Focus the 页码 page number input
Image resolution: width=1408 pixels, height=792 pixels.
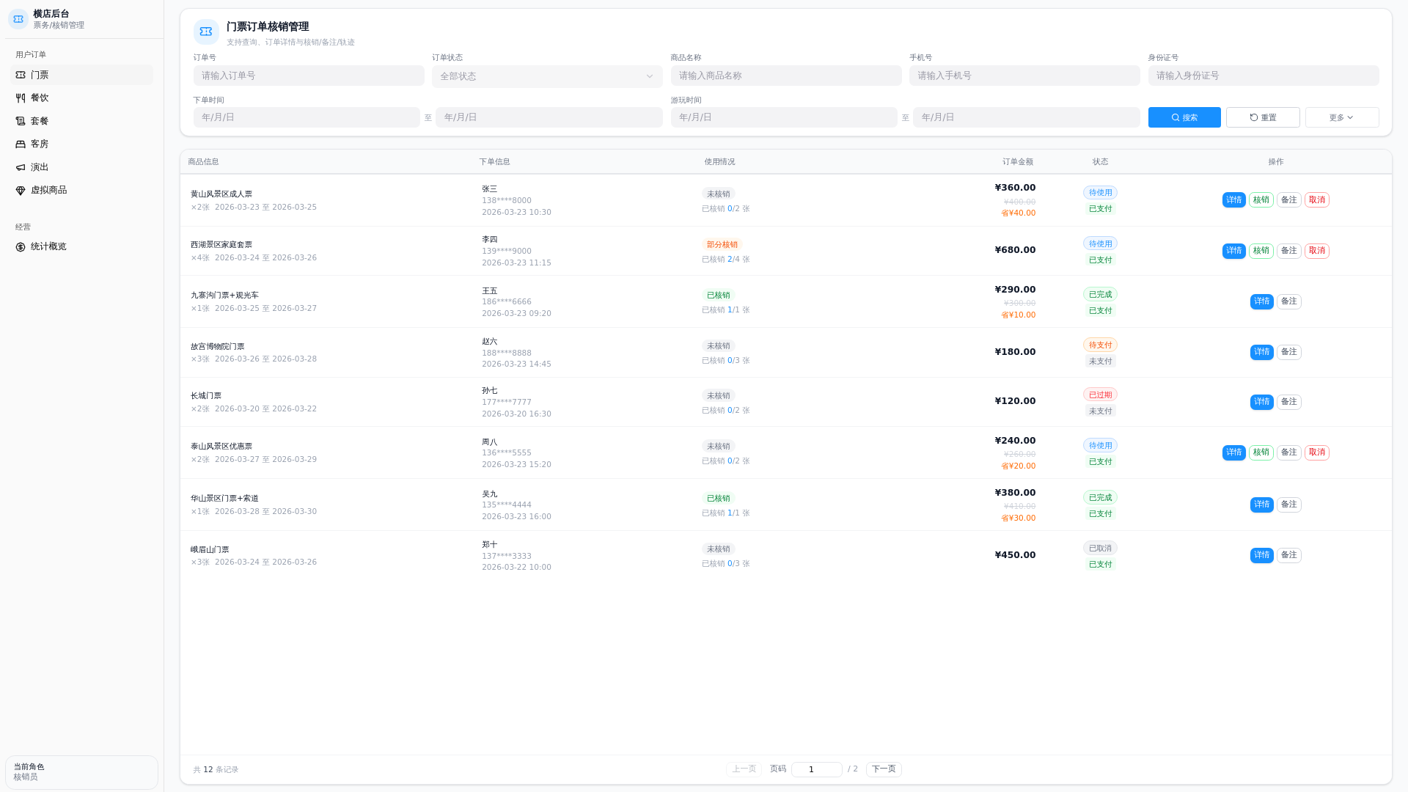[x=817, y=769]
